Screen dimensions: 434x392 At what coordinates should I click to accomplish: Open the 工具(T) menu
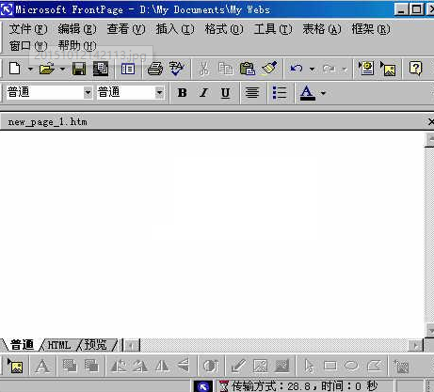click(273, 29)
